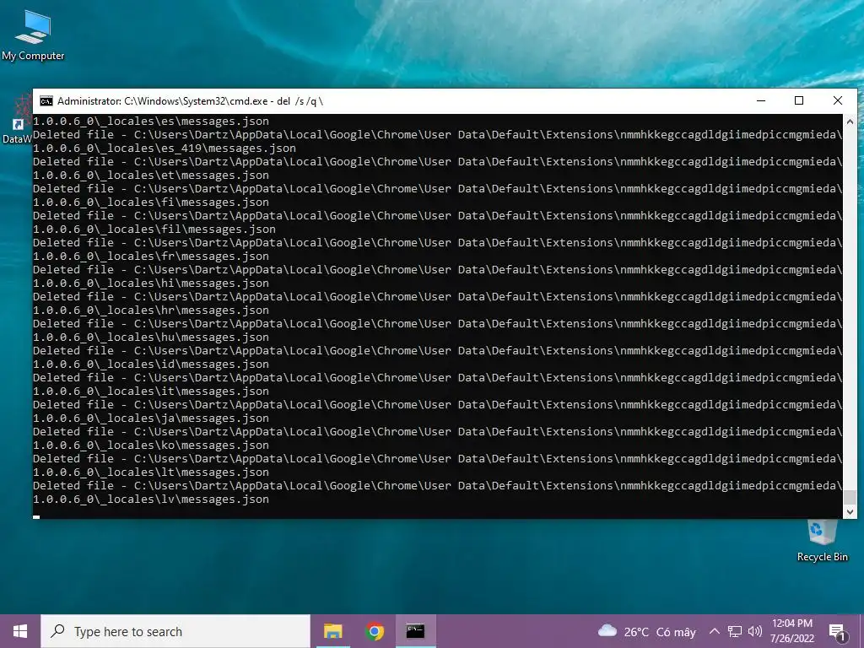Show hidden system tray icons
This screenshot has width=864, height=648.
714,631
